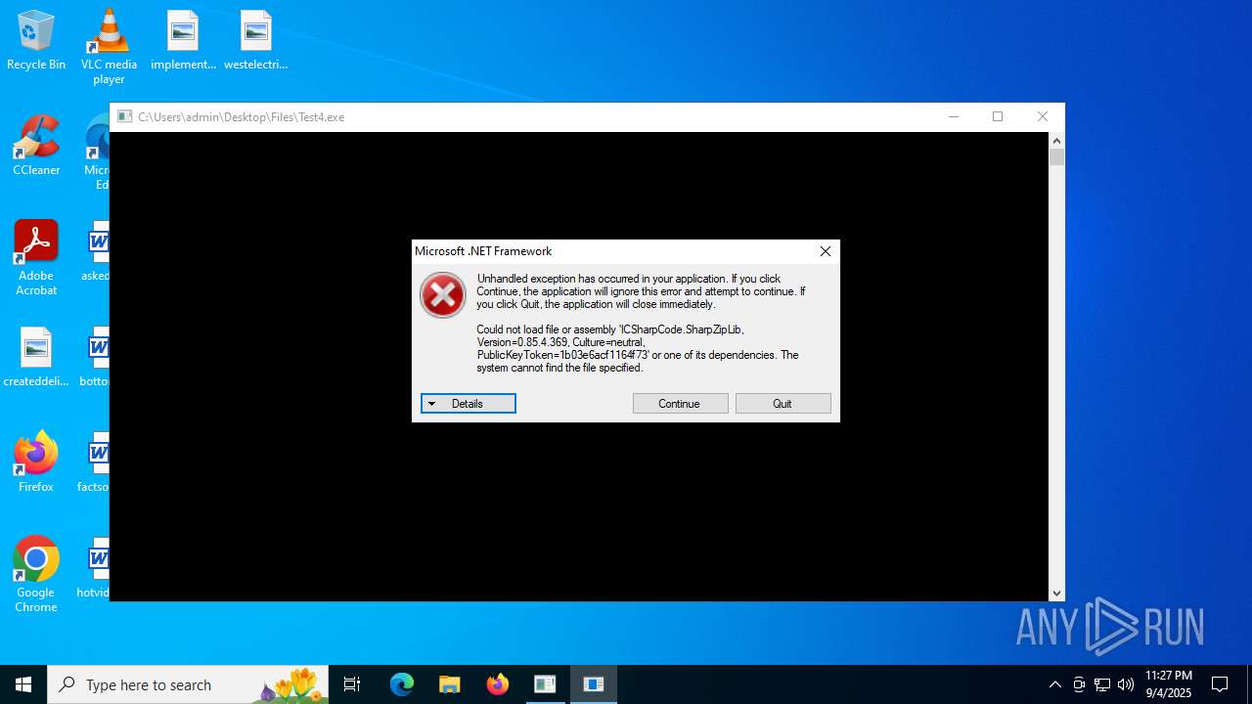Select the factso Word document icon
Screen dimensions: 1252x704
(95, 462)
